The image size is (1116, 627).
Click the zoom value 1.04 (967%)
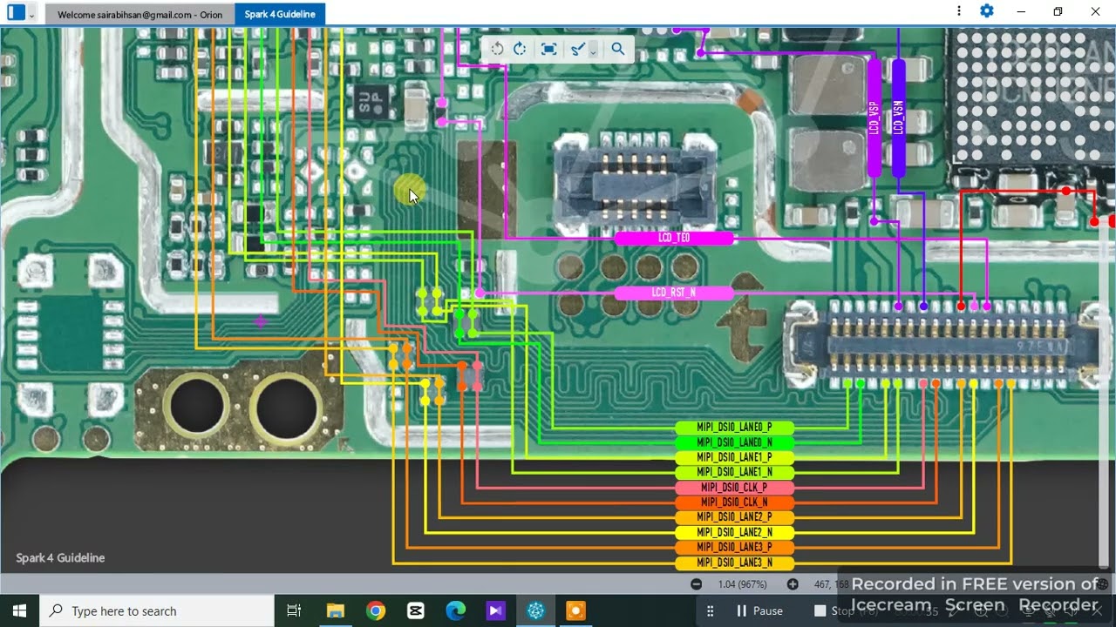[x=742, y=584]
